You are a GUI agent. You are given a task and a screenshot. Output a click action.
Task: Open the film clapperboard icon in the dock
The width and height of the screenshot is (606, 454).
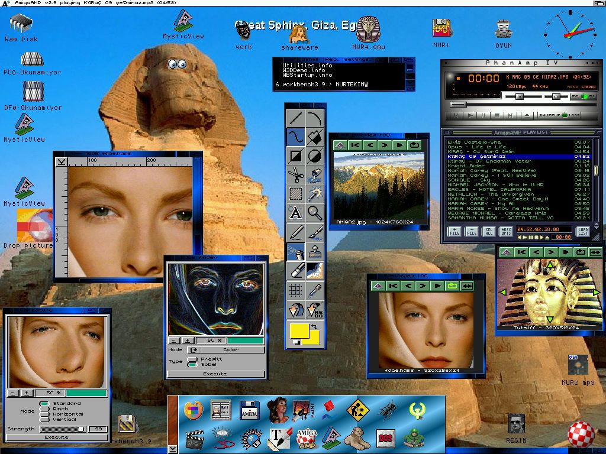click(194, 439)
